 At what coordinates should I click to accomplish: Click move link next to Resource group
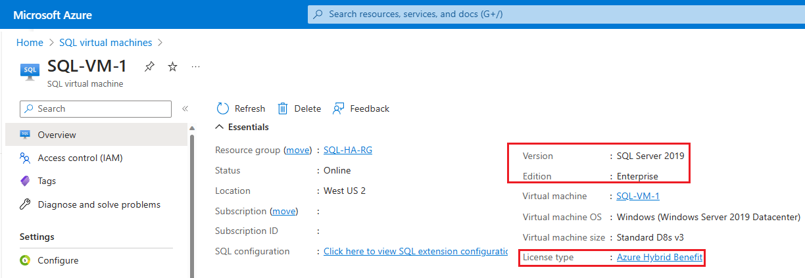298,150
